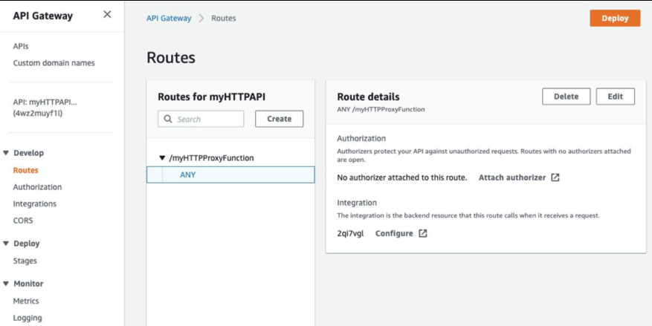Open the Authorization page in the sidebar
This screenshot has height=326, width=652.
[x=37, y=187]
